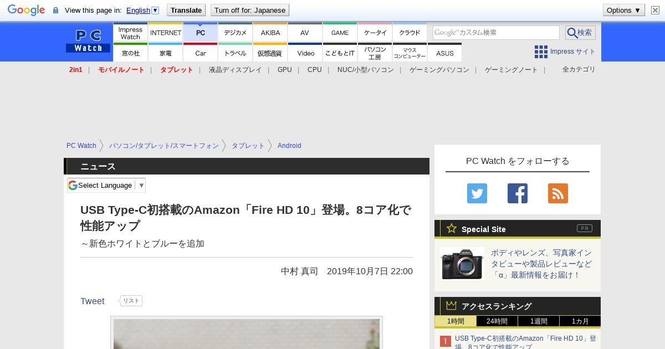The height and width of the screenshot is (349, 665).
Task: Open デジカメ nav tab
Action: coord(236,32)
